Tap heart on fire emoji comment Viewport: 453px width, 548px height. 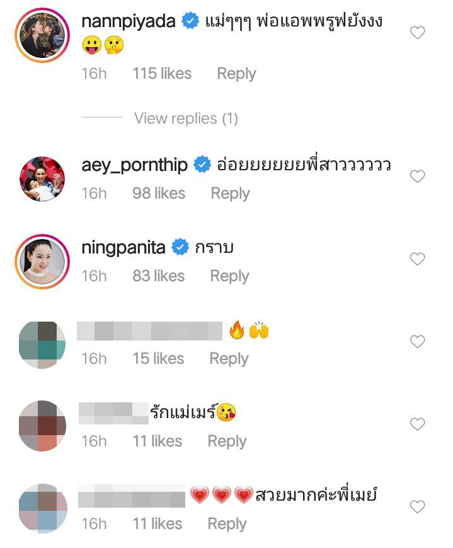[x=417, y=341]
